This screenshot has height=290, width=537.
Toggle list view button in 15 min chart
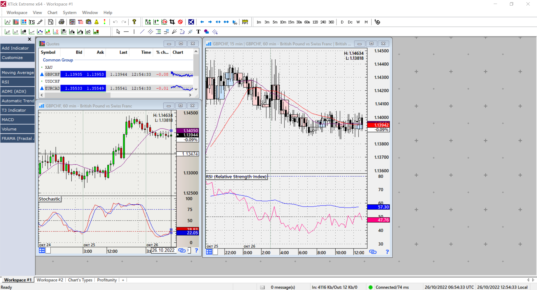[x=209, y=252]
